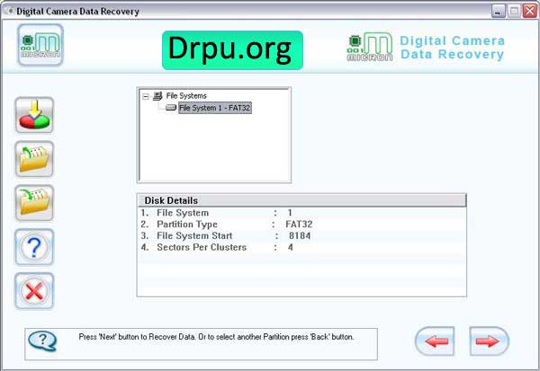Viewport: 540px width, 371px height.
Task: Select File System 1 - FAT32 item
Action: 214,108
